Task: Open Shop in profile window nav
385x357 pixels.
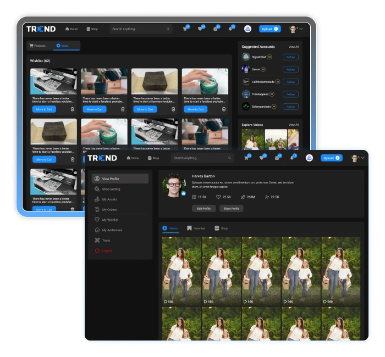Action: (153, 158)
